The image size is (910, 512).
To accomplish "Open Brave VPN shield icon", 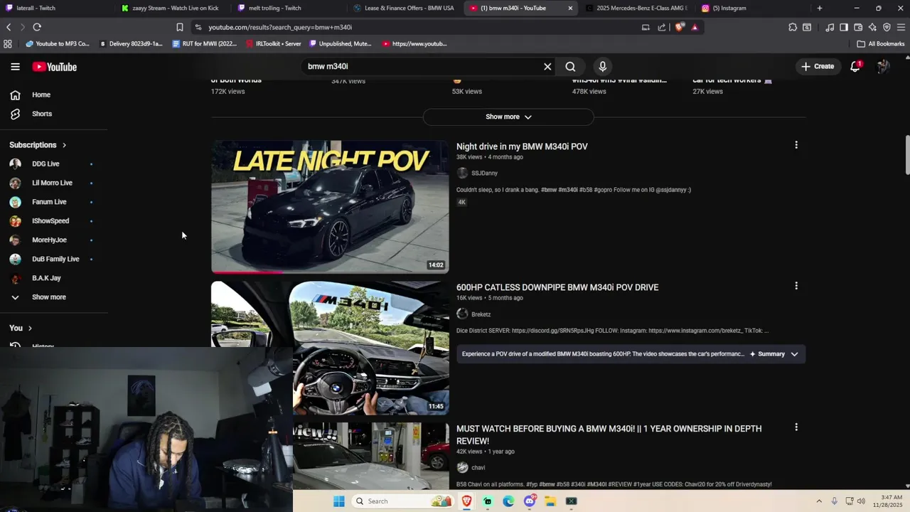I will (887, 27).
